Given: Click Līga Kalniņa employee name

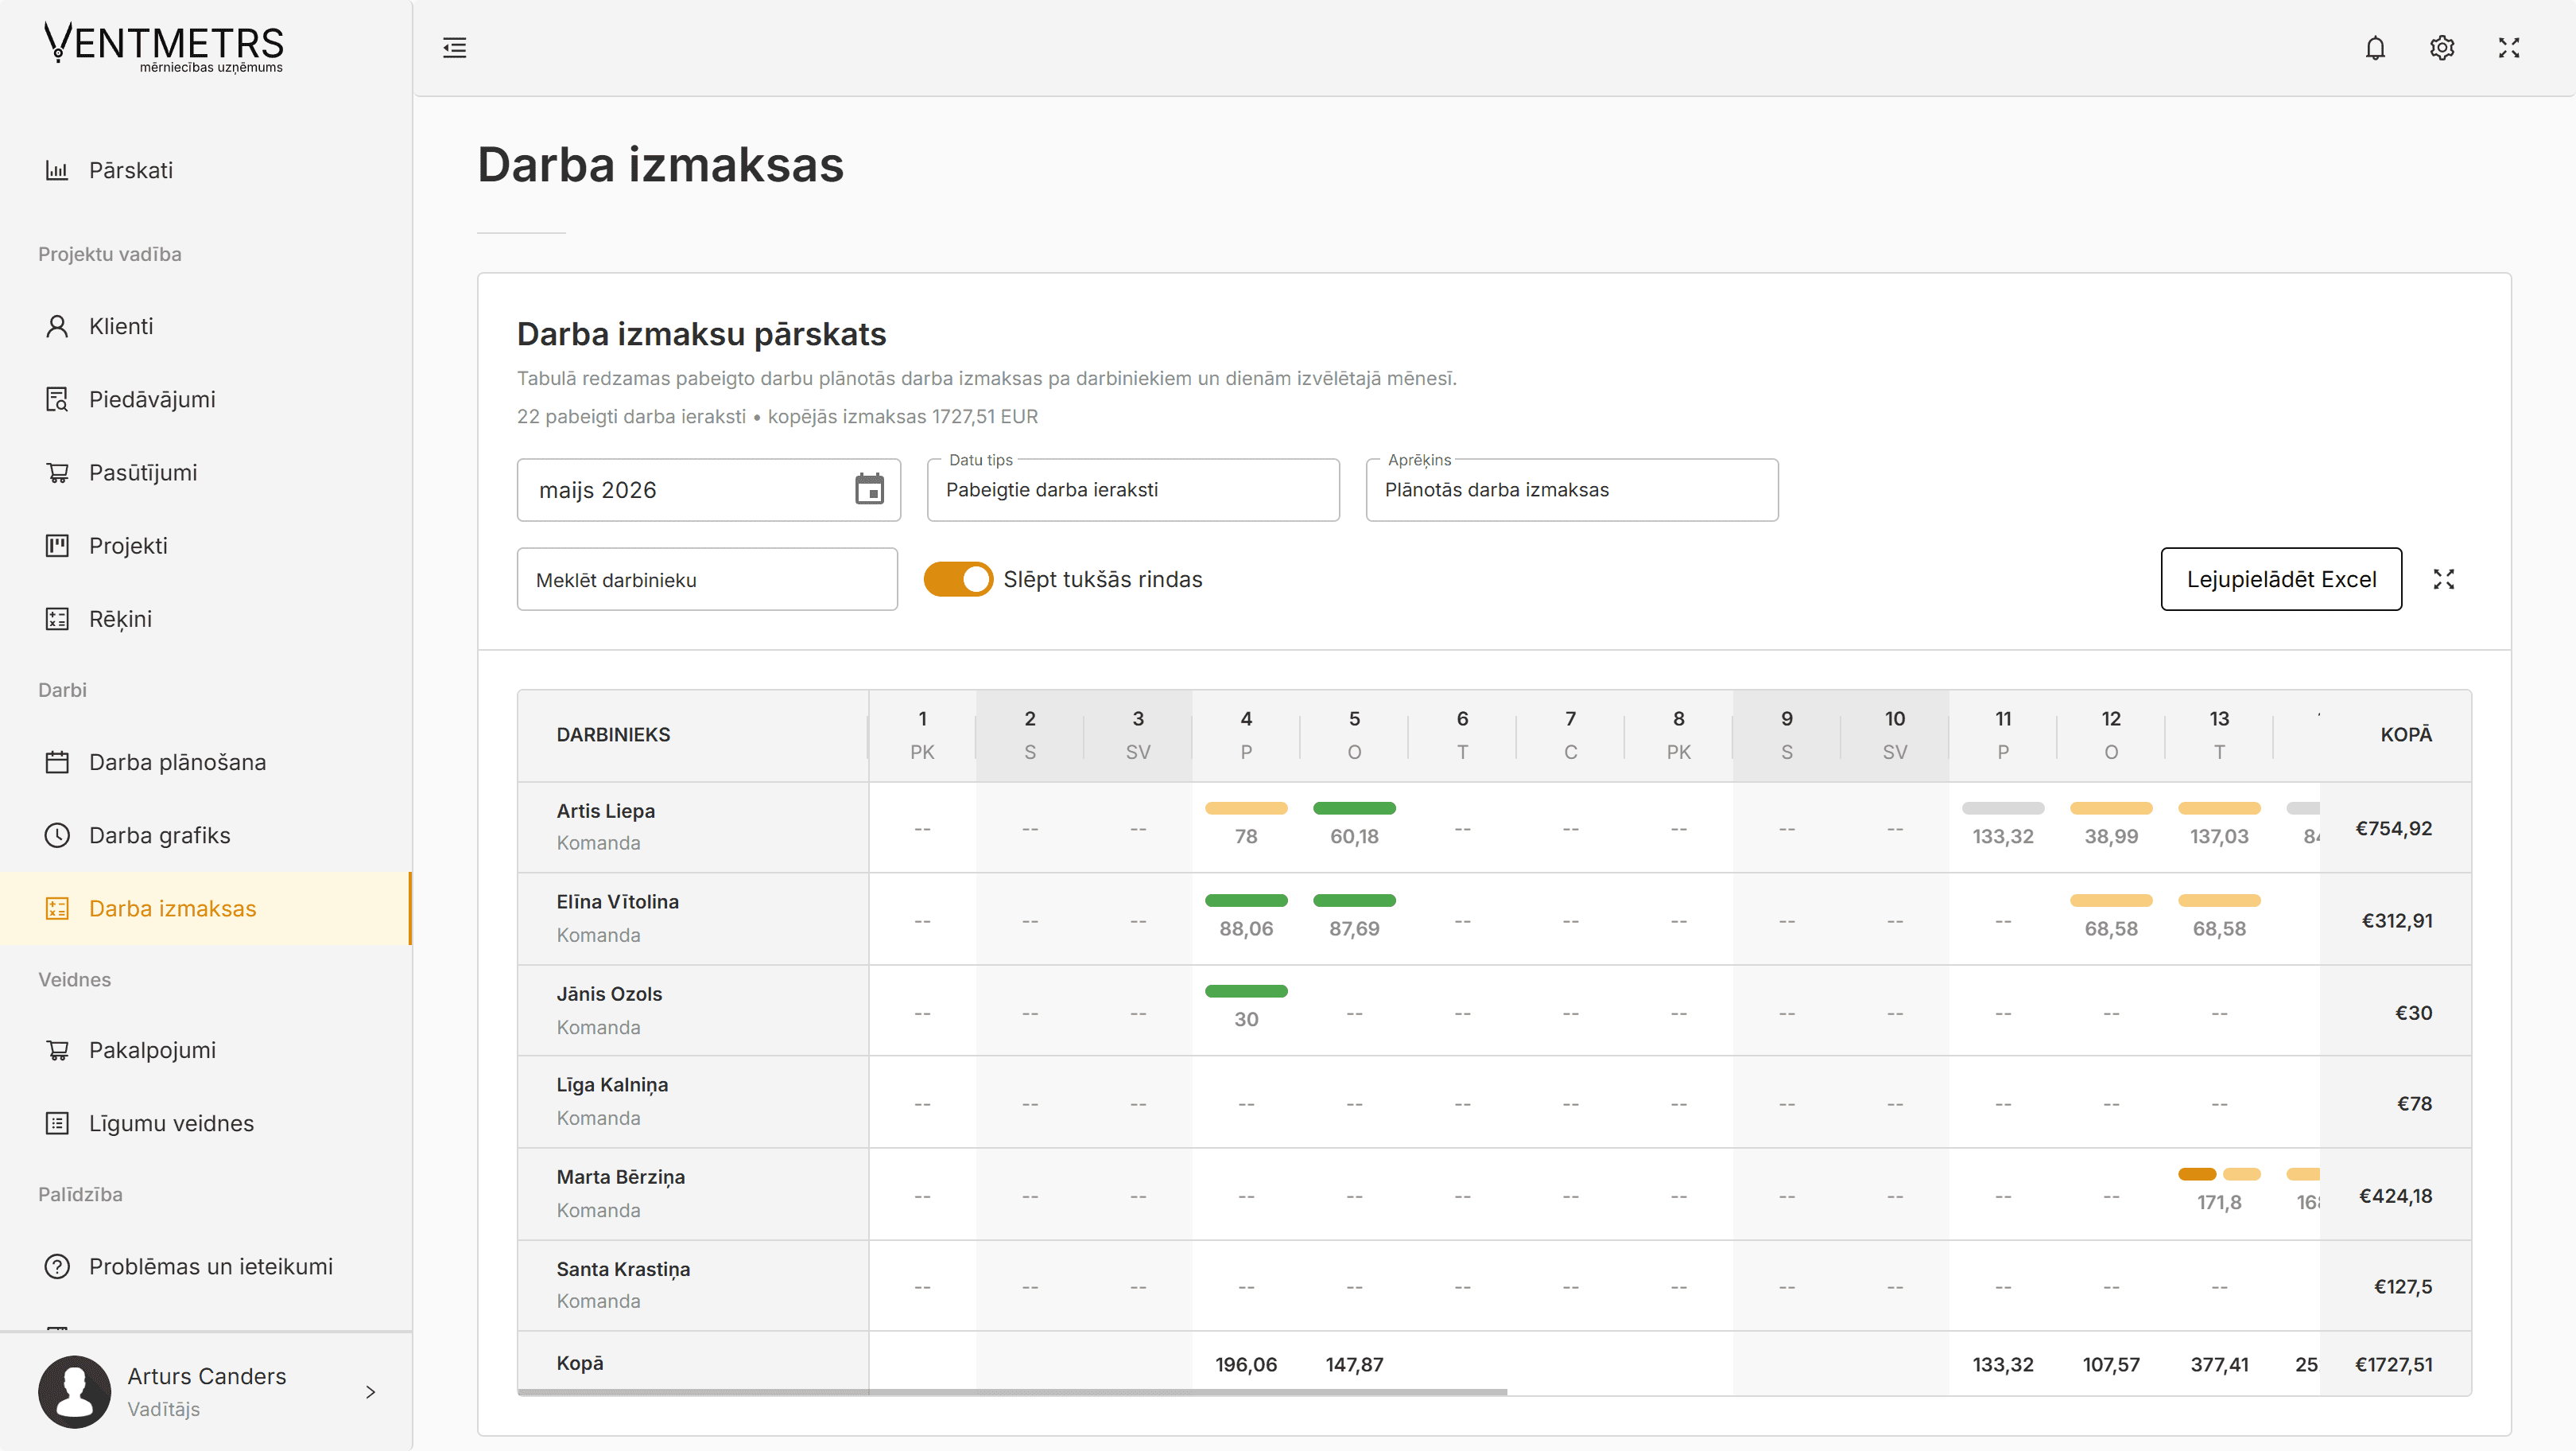Looking at the screenshot, I should tap(612, 1085).
